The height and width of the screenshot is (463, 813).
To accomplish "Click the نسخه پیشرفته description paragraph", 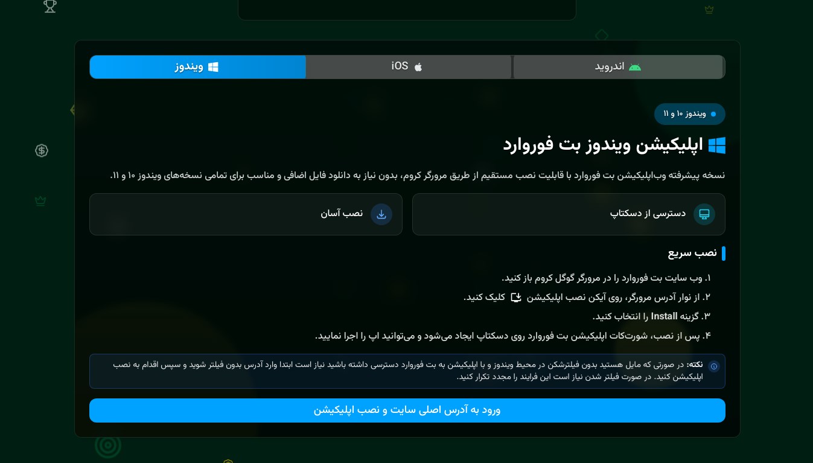I will coord(418,175).
